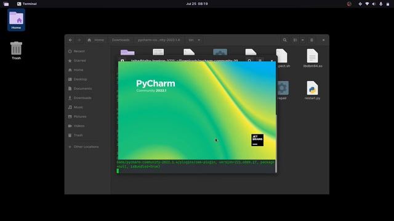
Task: Search in the Files window
Action: [x=284, y=40]
